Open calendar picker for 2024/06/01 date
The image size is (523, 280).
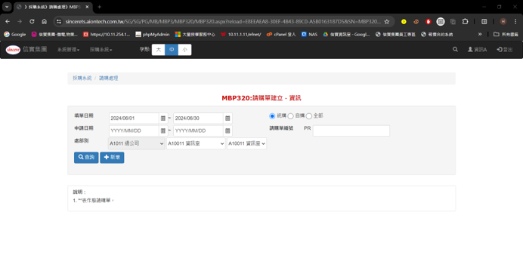point(163,118)
